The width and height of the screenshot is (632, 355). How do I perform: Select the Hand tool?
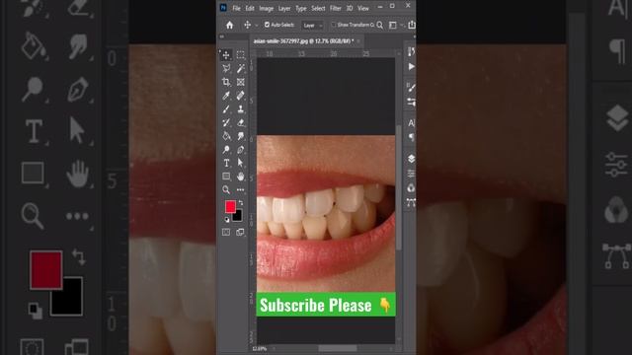click(241, 177)
